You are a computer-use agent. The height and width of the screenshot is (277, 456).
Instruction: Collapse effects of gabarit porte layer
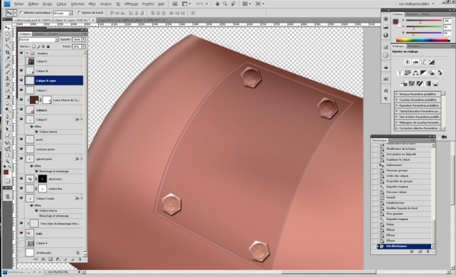82,159
